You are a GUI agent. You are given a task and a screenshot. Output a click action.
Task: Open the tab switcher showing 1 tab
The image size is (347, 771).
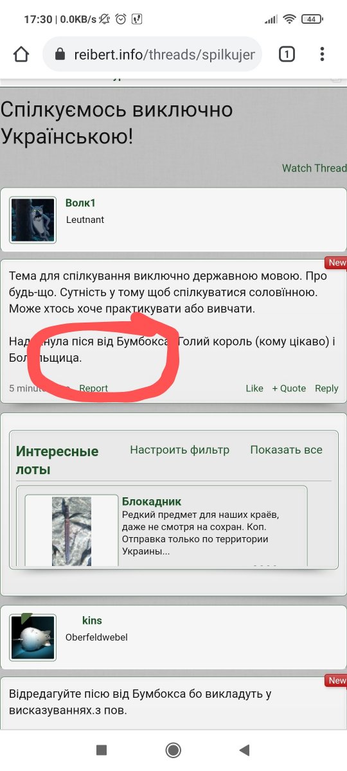[287, 55]
